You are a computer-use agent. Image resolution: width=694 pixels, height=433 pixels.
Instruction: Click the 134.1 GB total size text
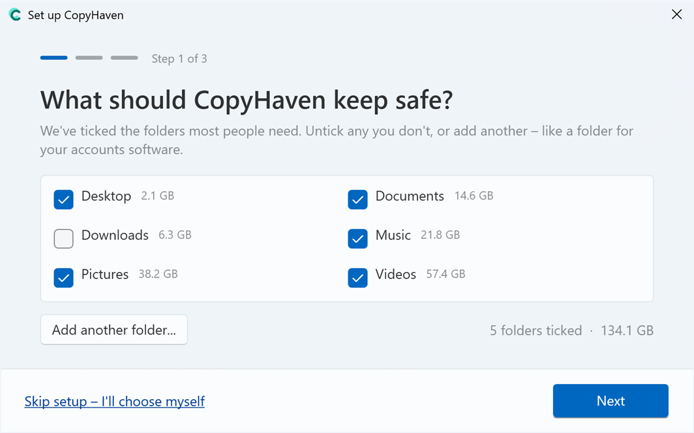coord(627,331)
